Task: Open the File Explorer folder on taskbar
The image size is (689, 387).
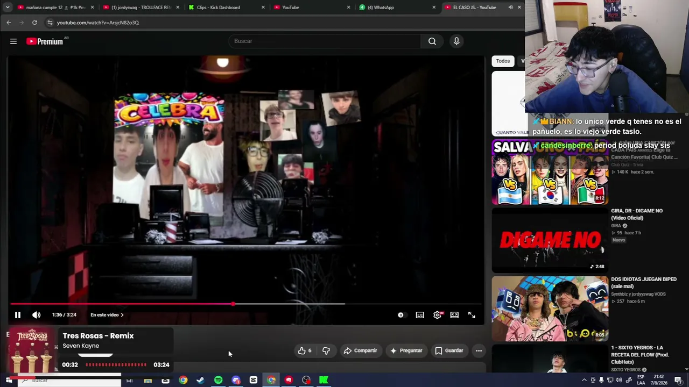Action: tap(148, 381)
